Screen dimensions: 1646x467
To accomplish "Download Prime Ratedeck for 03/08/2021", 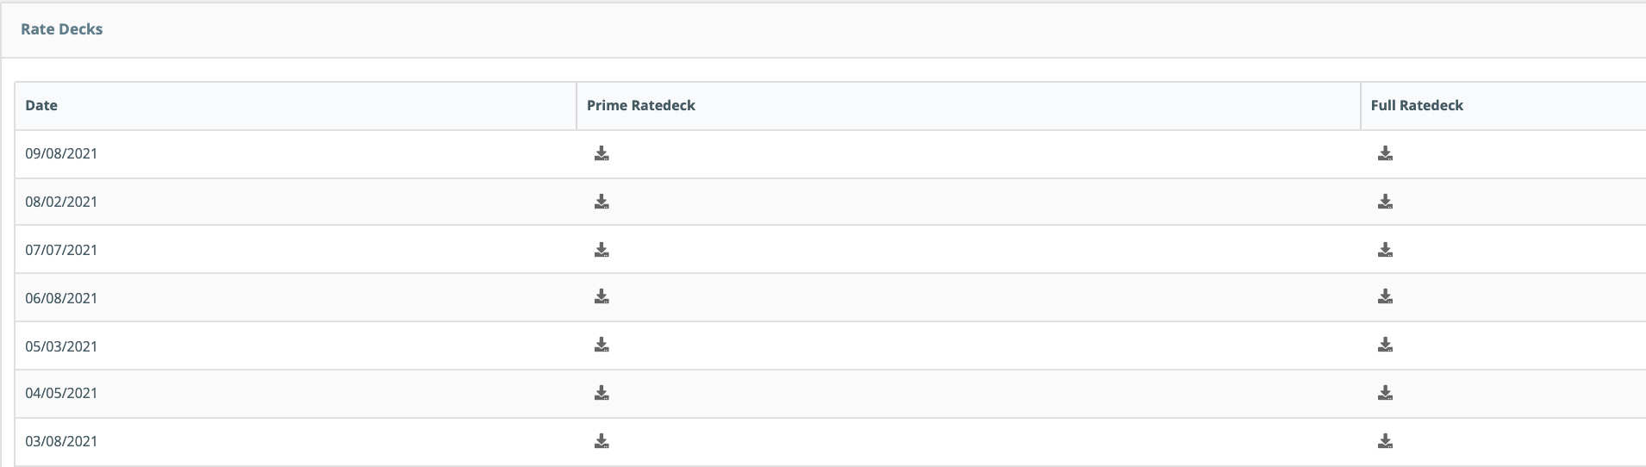I will point(602,441).
